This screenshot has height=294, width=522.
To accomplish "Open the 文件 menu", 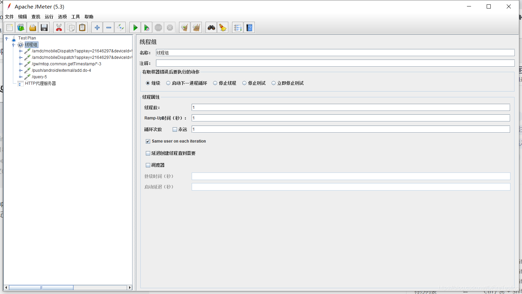I will (x=9, y=17).
